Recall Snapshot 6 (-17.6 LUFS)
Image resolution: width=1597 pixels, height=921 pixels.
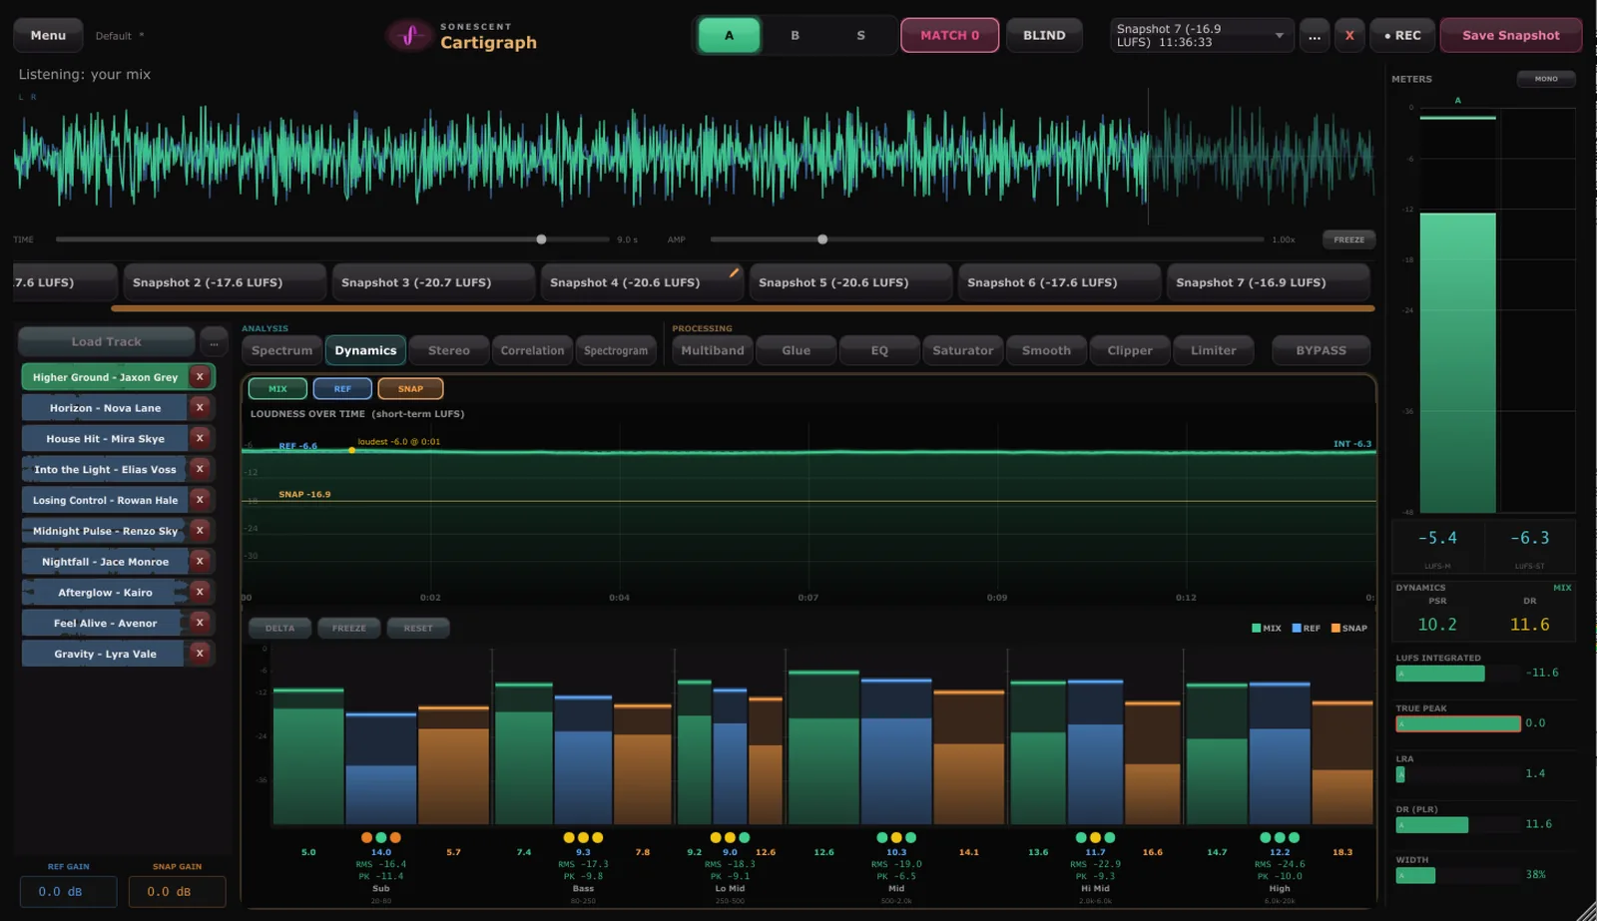point(1060,282)
